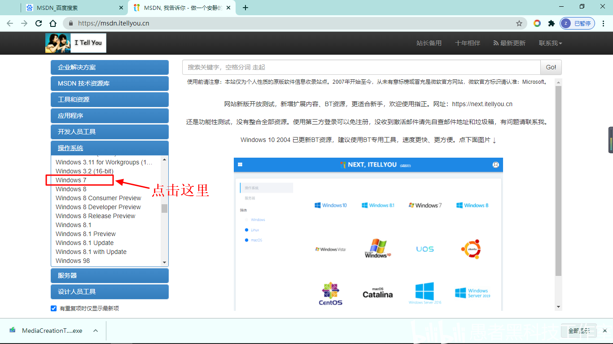Bookmark this page with the star icon
The width and height of the screenshot is (613, 344).
[519, 23]
